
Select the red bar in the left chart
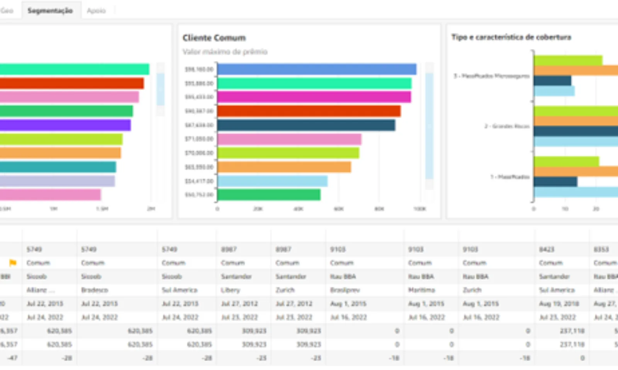click(x=71, y=83)
